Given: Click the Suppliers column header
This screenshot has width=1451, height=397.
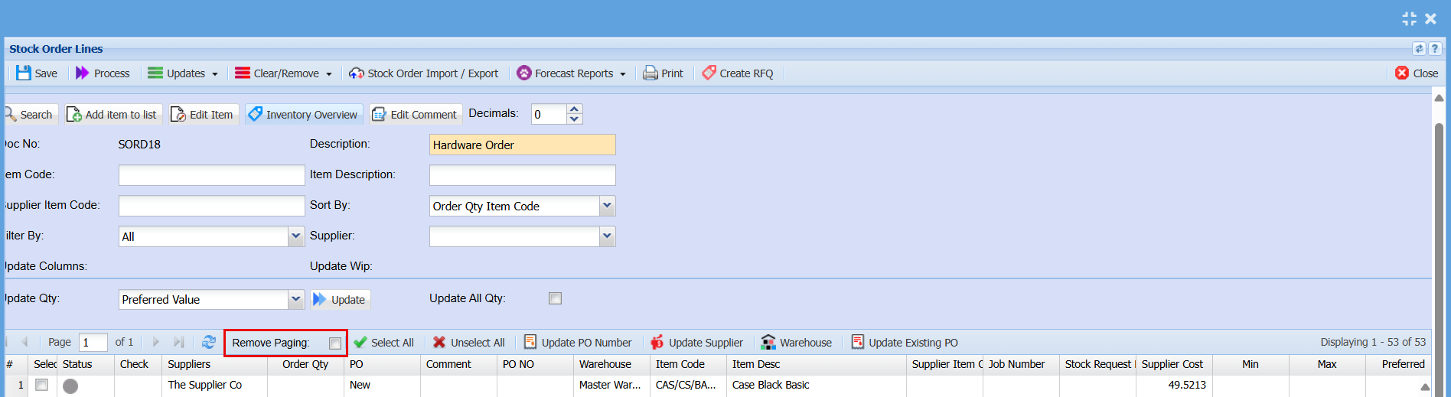Looking at the screenshot, I should (x=215, y=364).
